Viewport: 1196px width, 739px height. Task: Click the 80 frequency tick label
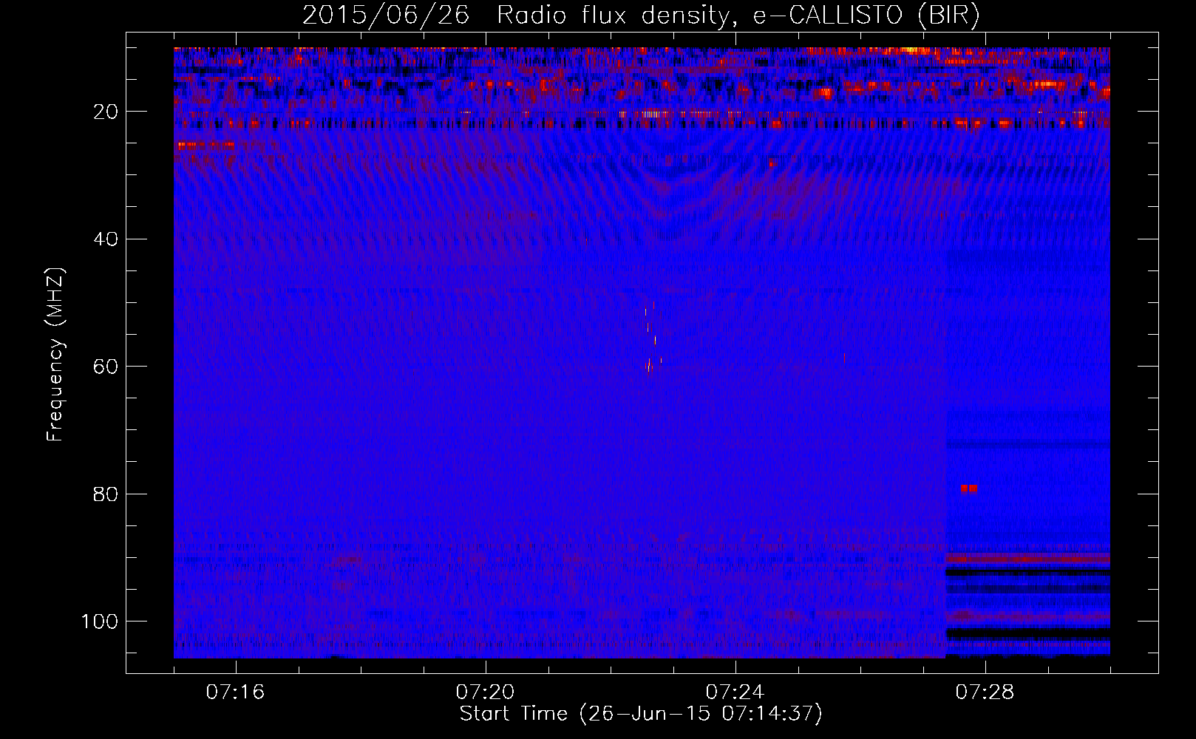(106, 494)
